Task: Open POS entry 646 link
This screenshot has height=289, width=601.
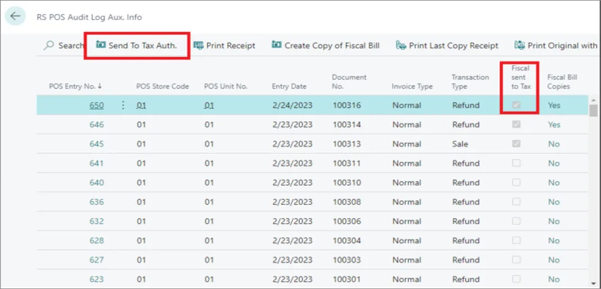Action: (x=97, y=125)
